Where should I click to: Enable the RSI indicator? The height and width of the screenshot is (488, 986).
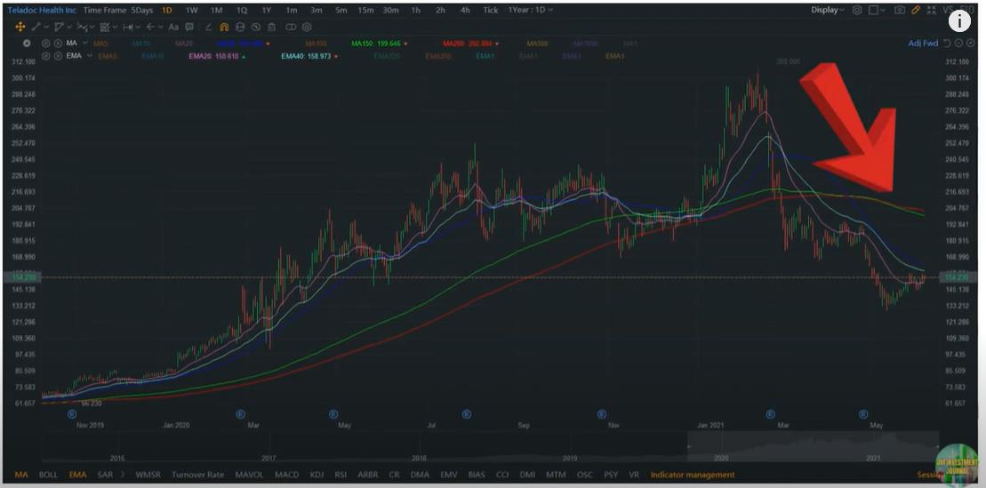pyautogui.click(x=341, y=475)
